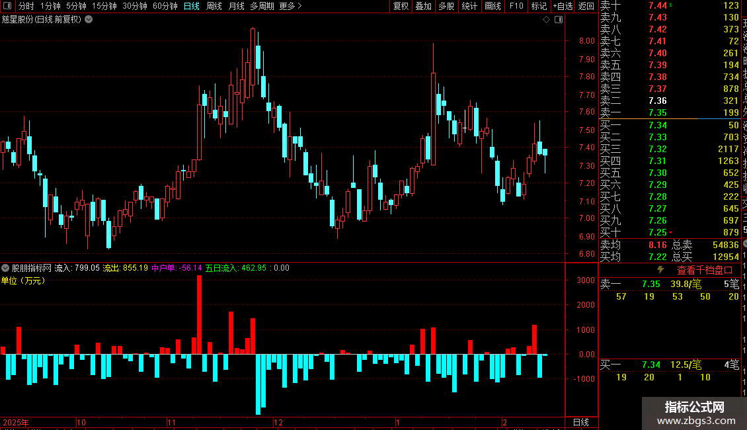
Task: Click the 返回 back button
Action: coord(586,6)
